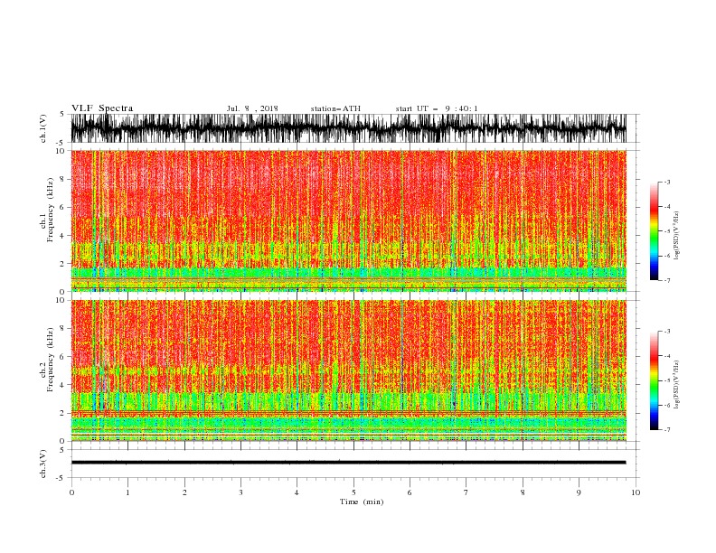Click the "6" kHz tick on ch.2 frequency axis

tap(63, 357)
